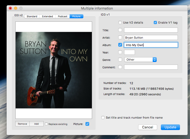The width and height of the screenshot is (190, 139).
Task: Click the 'Length of tracks:' label
Action: coord(114,94)
